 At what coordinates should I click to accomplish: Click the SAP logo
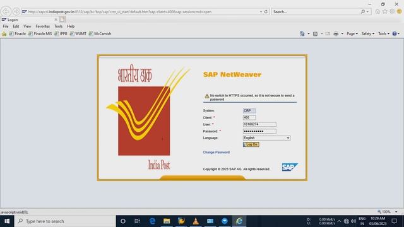[290, 167]
